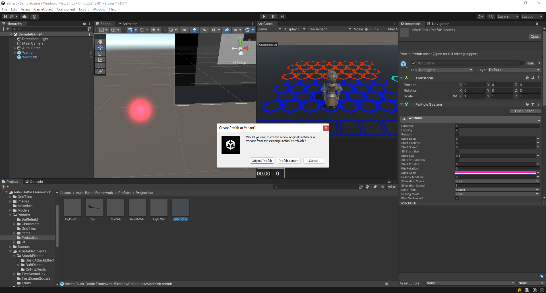Toggle the WitchOrb active checkbox in Inspector
The width and height of the screenshot is (546, 293).
pyautogui.click(x=413, y=63)
